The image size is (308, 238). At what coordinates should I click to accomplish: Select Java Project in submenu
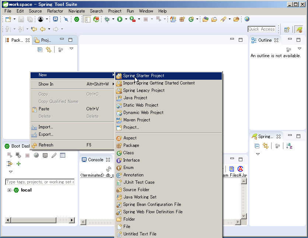coord(169,98)
